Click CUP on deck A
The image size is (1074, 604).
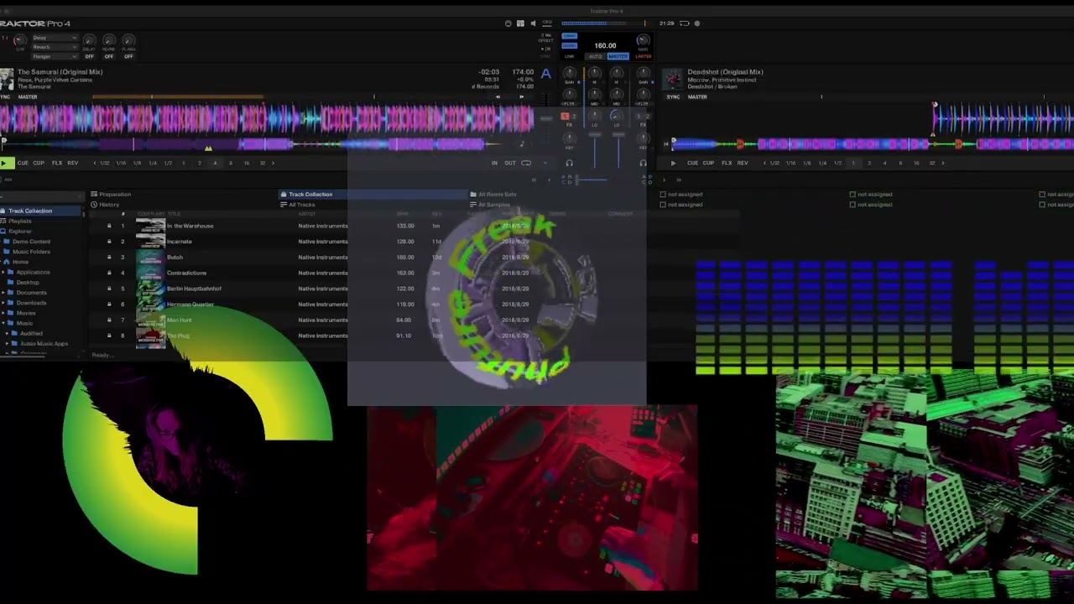(x=39, y=163)
